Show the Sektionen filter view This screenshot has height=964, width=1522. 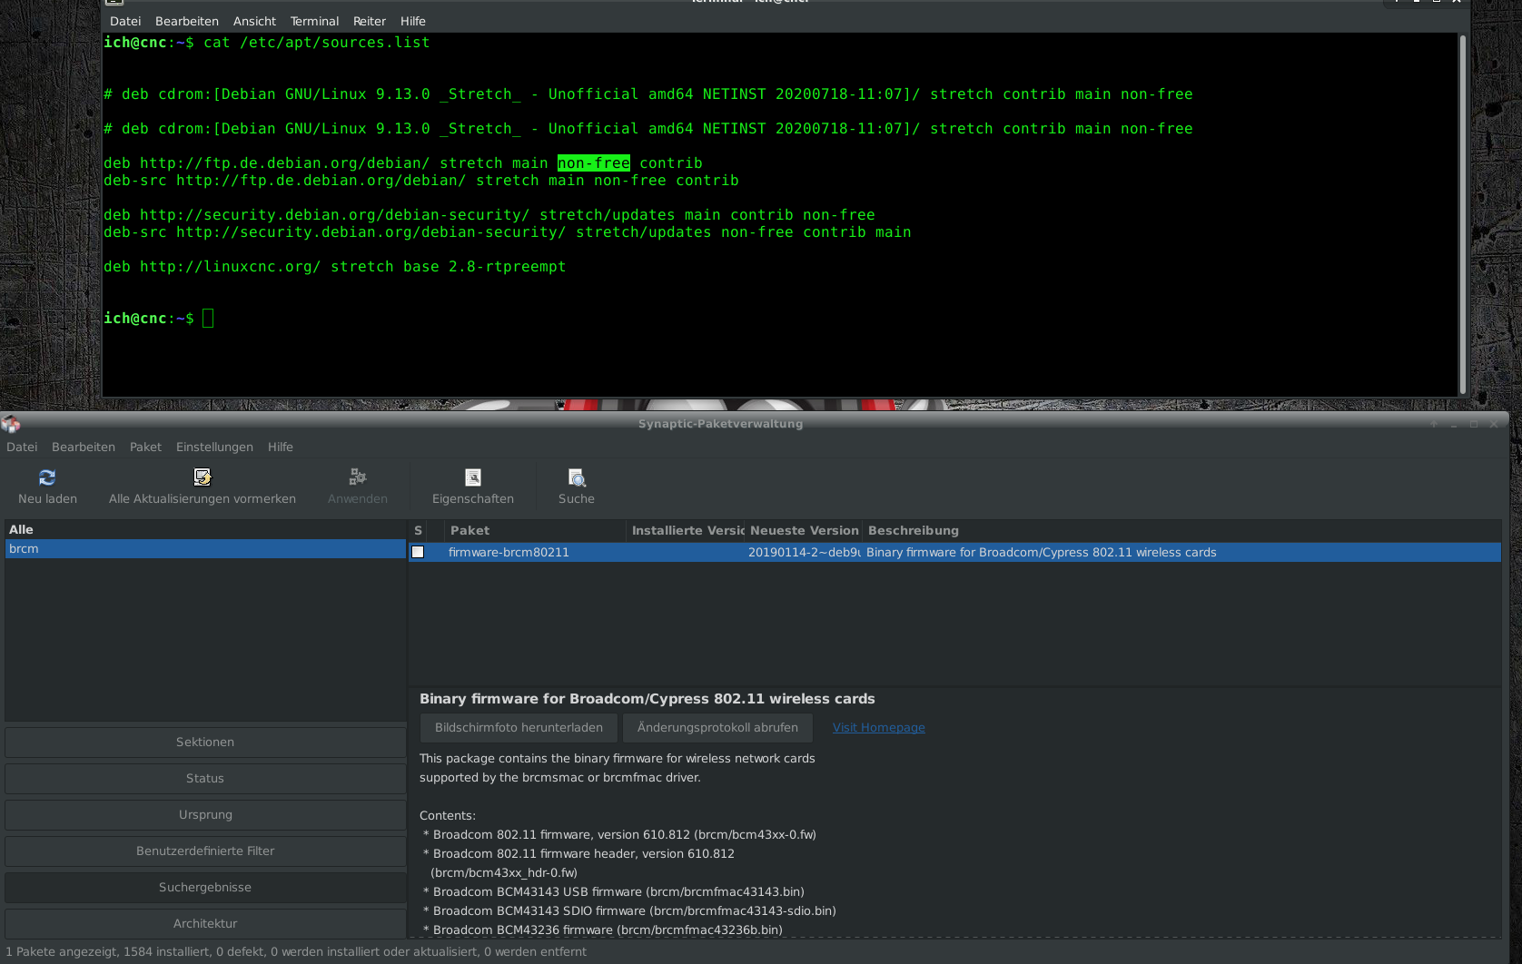(x=205, y=742)
